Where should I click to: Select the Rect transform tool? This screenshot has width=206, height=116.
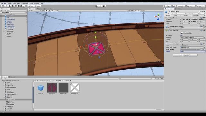[16, 6]
